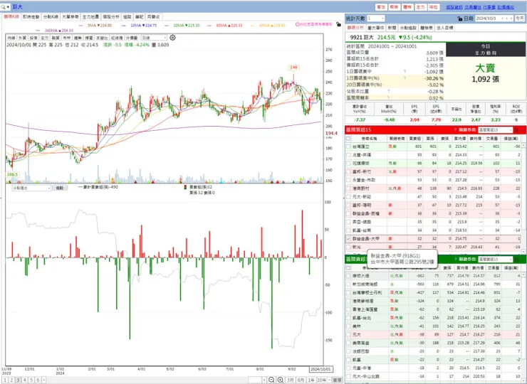Viewport: 527px width, 384px height.
Task: Check the 花旗環球 broker row
Action: [348, 163]
